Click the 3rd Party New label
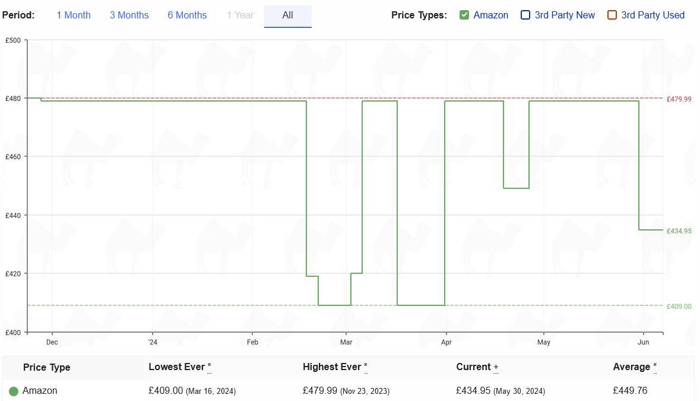The image size is (700, 401). (565, 15)
